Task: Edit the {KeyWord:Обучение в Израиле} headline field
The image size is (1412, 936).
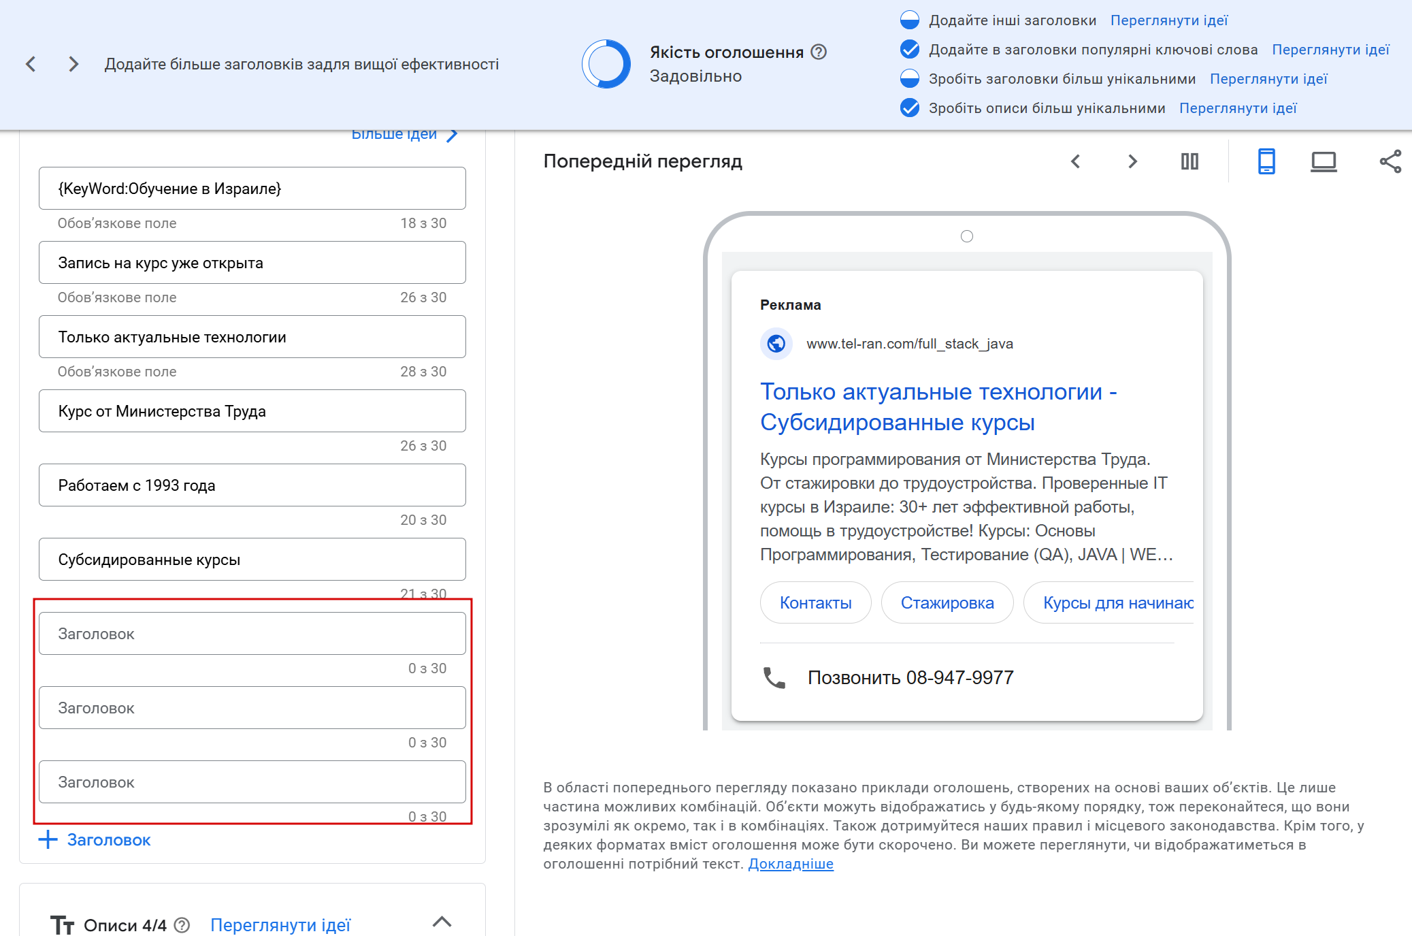Action: pos(252,189)
